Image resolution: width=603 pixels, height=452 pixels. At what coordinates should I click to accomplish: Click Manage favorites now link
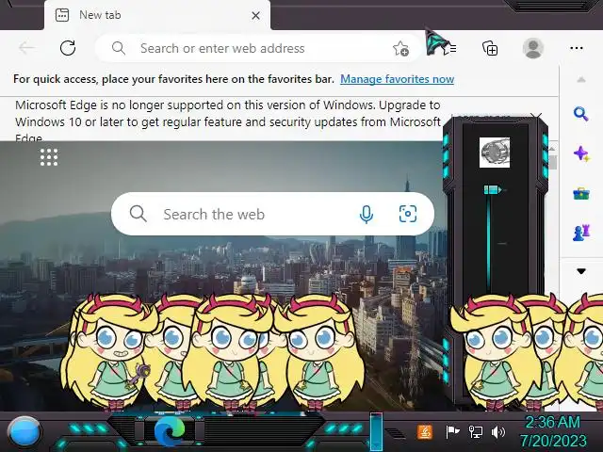(398, 79)
